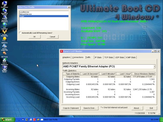This screenshot has height=122, width=163.
Task: Open the IP Stats tab
Action: pos(98,57)
